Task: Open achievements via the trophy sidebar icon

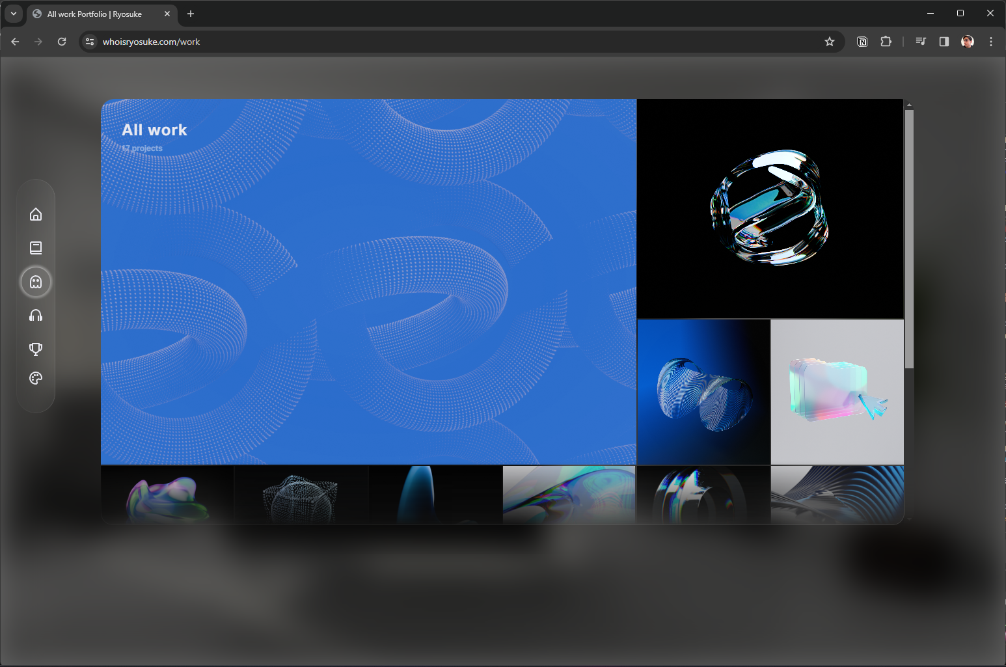Action: tap(36, 349)
